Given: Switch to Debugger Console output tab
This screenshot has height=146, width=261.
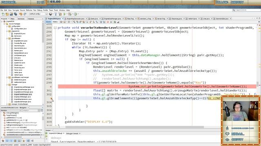Looking at the screenshot, I should click(72, 133).
